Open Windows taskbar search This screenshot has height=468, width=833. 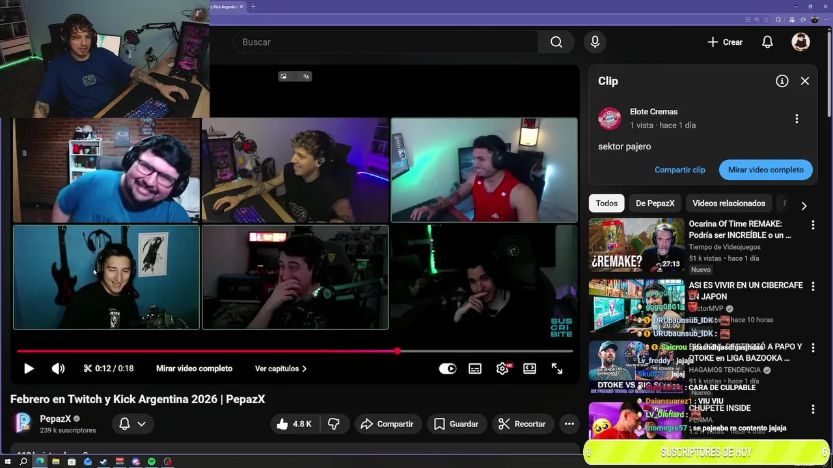click(x=23, y=461)
